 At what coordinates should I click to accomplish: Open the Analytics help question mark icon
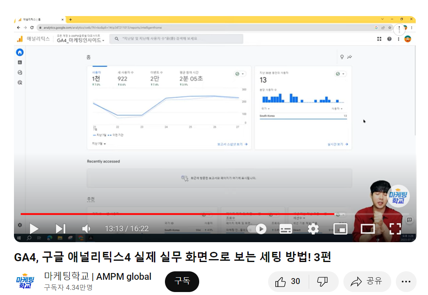389,39
